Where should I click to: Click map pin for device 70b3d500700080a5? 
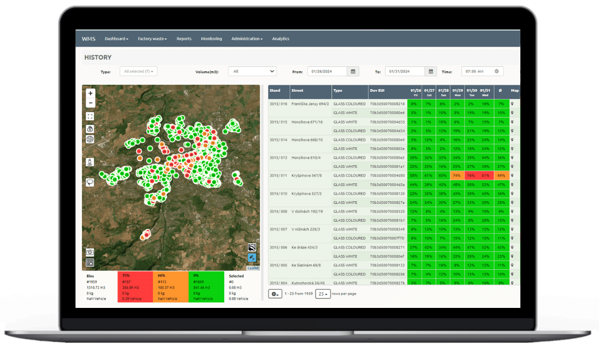[x=512, y=157]
